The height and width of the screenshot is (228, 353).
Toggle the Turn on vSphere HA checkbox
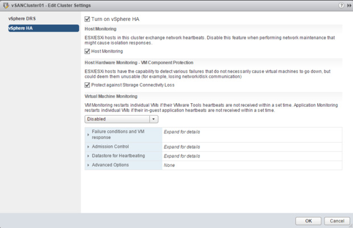click(87, 19)
